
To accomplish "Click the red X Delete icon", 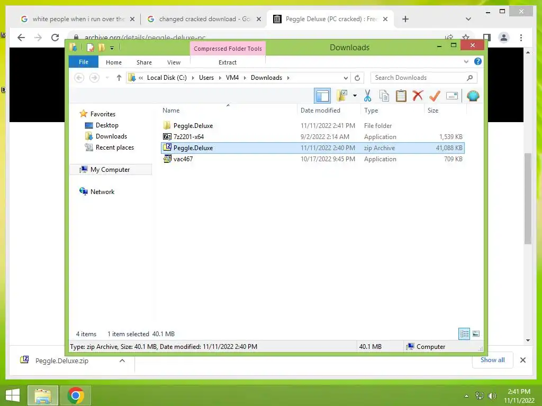I will pyautogui.click(x=418, y=96).
